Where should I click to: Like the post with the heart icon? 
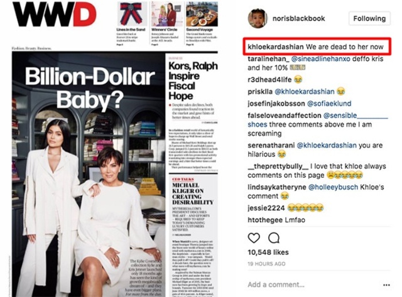tap(254, 238)
